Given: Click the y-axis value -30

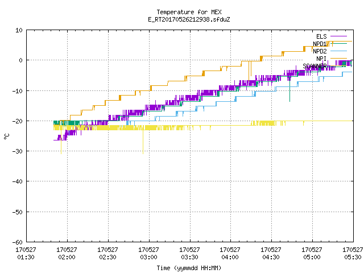Looking at the screenshot, I should [x=18, y=151].
